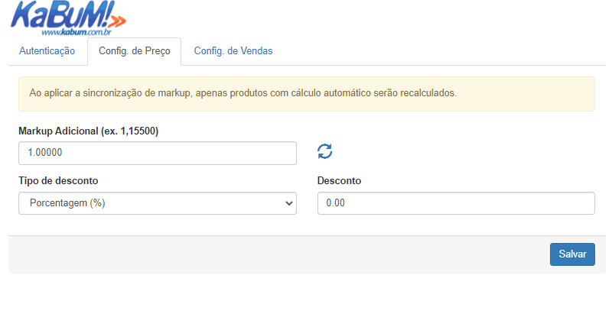Click the www.kabum.com.br text under logo
The image size is (612, 327).
point(76,32)
